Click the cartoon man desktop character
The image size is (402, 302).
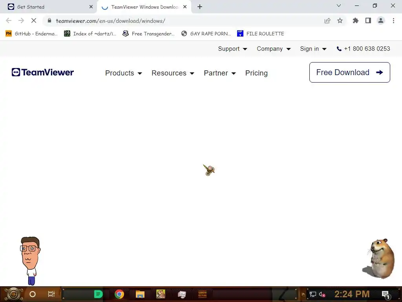(30, 261)
